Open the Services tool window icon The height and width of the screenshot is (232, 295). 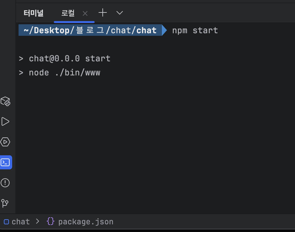(6, 142)
